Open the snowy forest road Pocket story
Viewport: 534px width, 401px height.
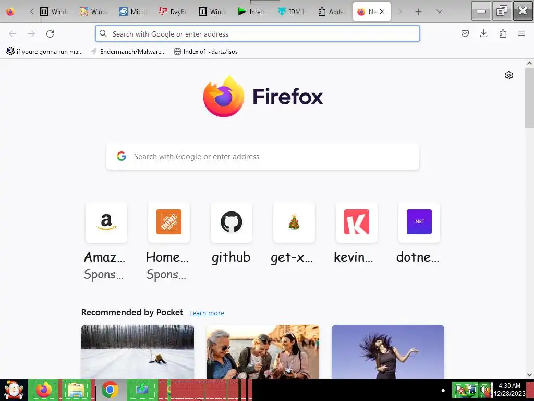click(x=138, y=351)
